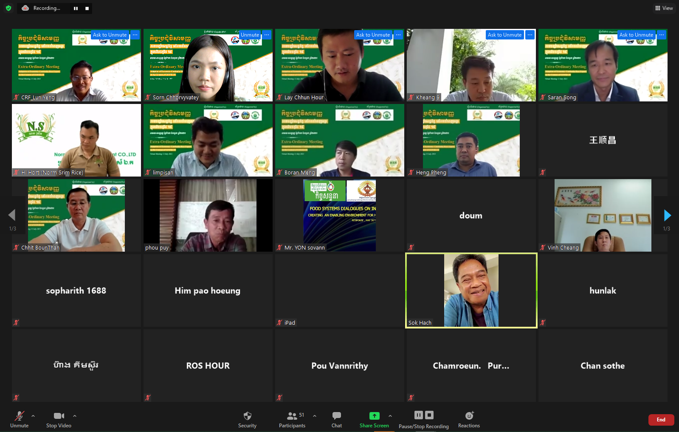Open more options for Sorn Chhorvyvatey tile
The height and width of the screenshot is (432, 679).
coord(267,35)
